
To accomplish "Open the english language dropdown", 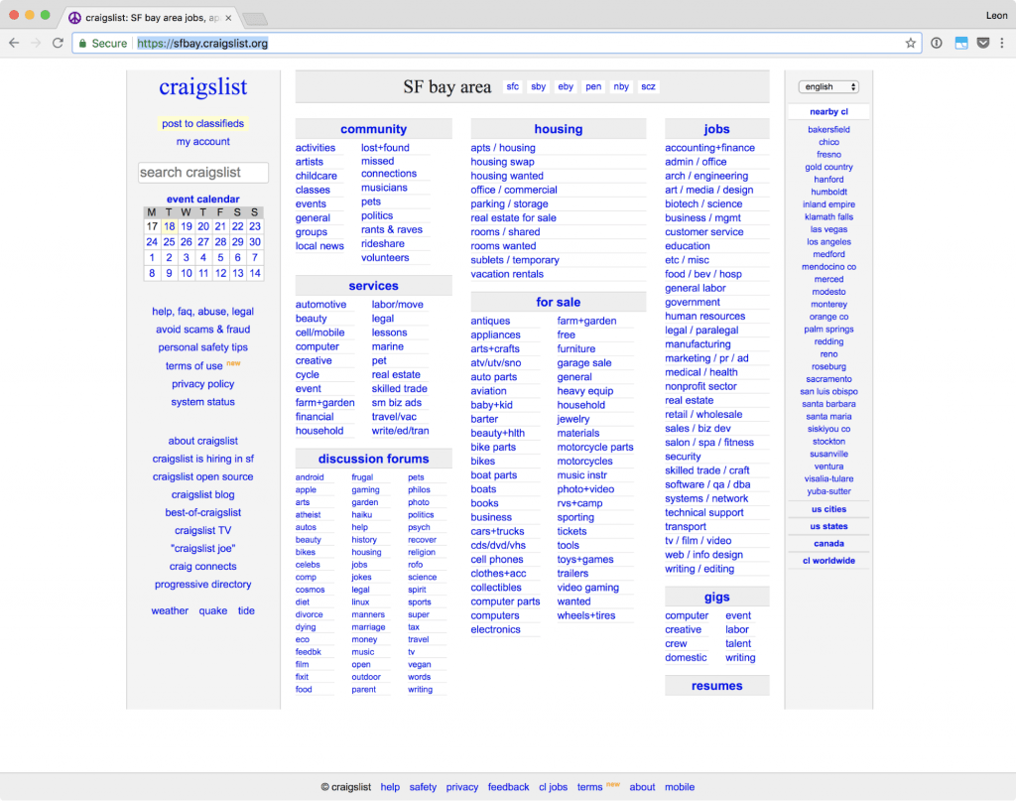I will point(828,86).
